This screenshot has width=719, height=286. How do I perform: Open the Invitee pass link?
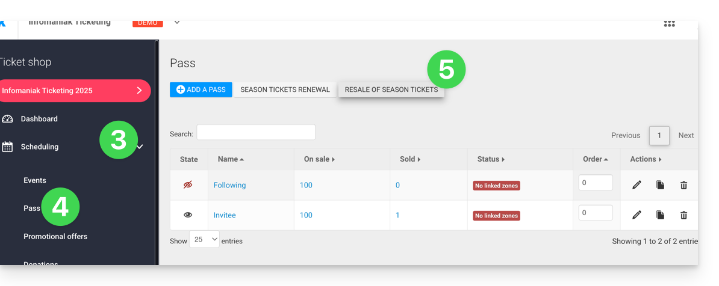point(225,215)
